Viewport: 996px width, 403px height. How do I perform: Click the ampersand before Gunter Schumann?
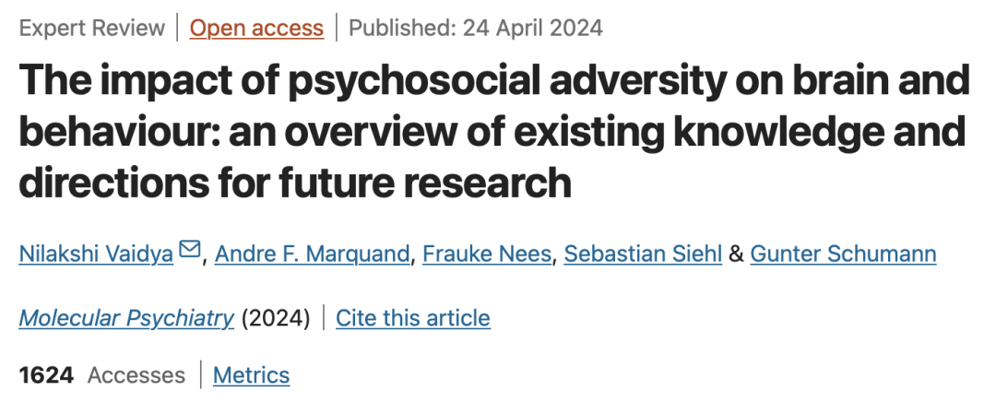[736, 255]
